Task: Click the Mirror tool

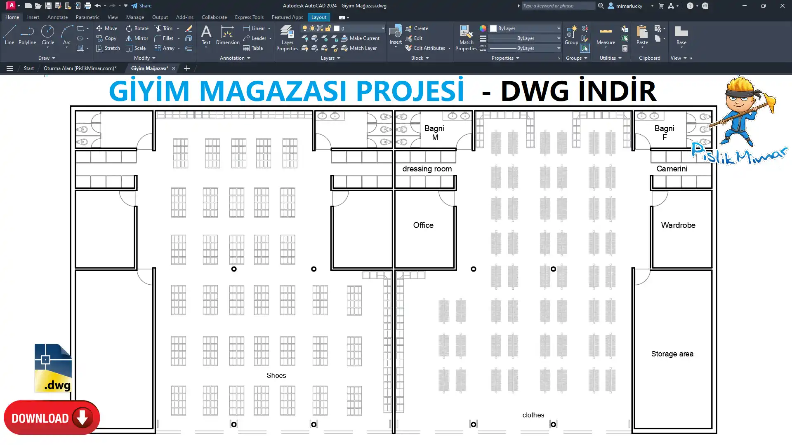Action: click(137, 38)
